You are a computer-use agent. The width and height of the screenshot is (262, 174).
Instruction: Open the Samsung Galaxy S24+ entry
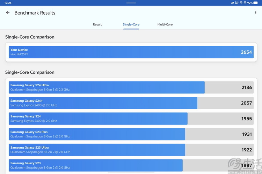pos(131,103)
